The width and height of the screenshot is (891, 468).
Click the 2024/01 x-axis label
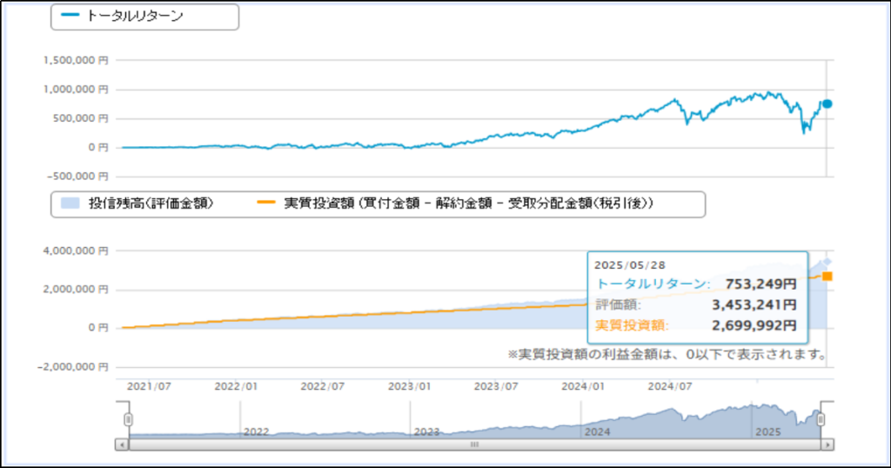tap(583, 386)
